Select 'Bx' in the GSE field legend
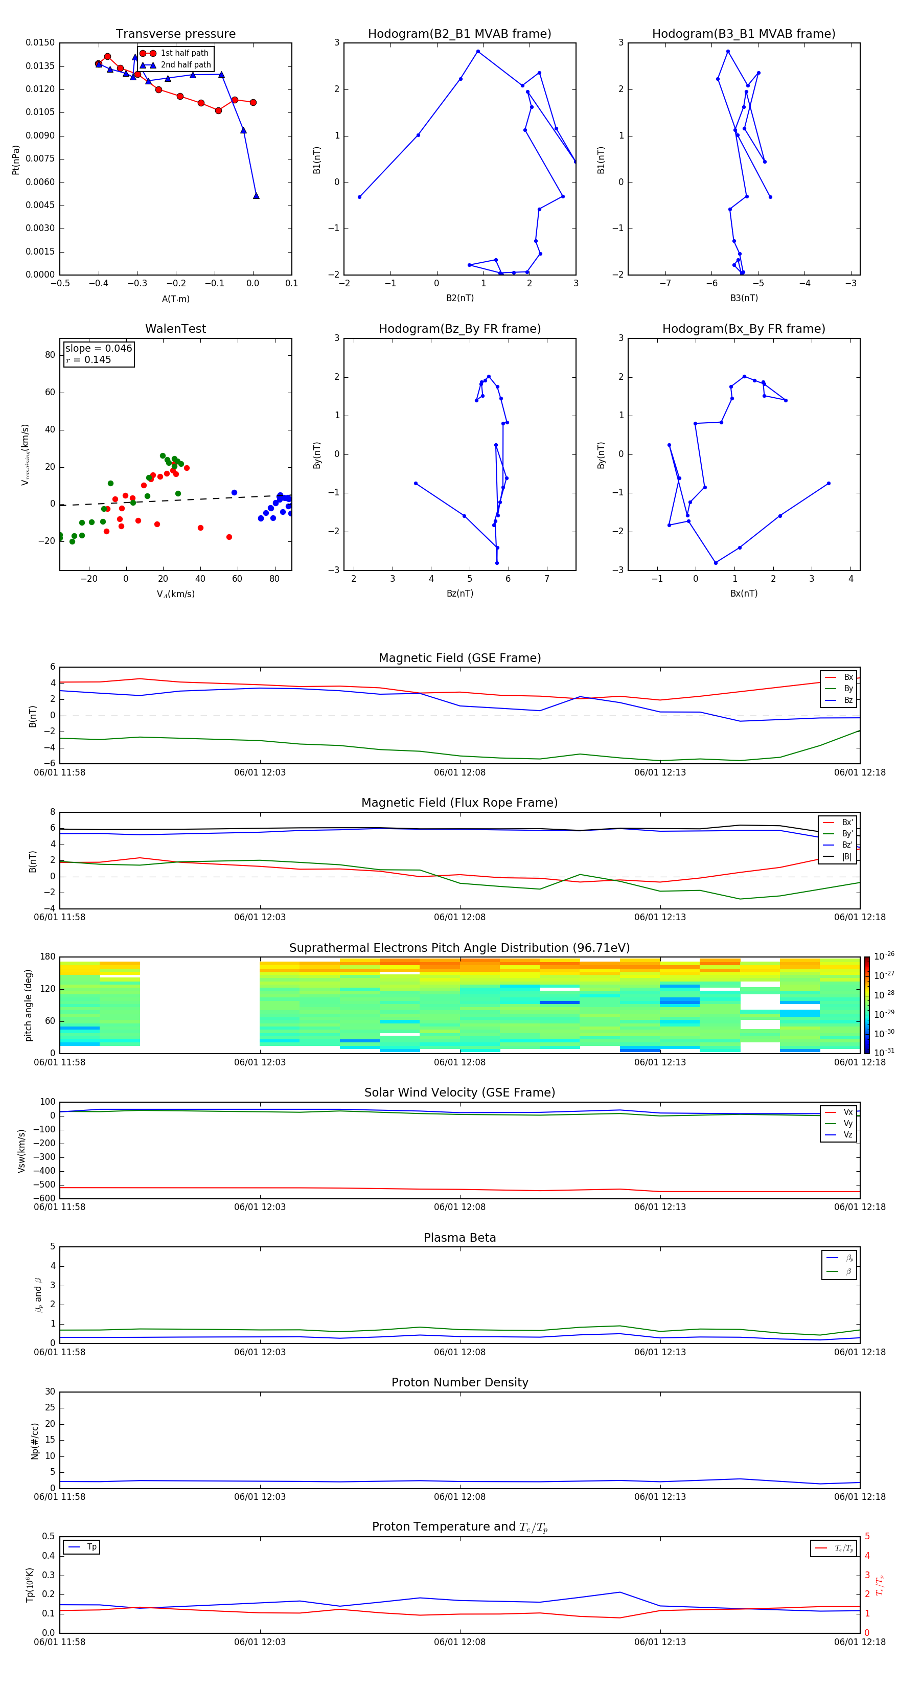Viewport: 920px width, 1687px height. (848, 678)
